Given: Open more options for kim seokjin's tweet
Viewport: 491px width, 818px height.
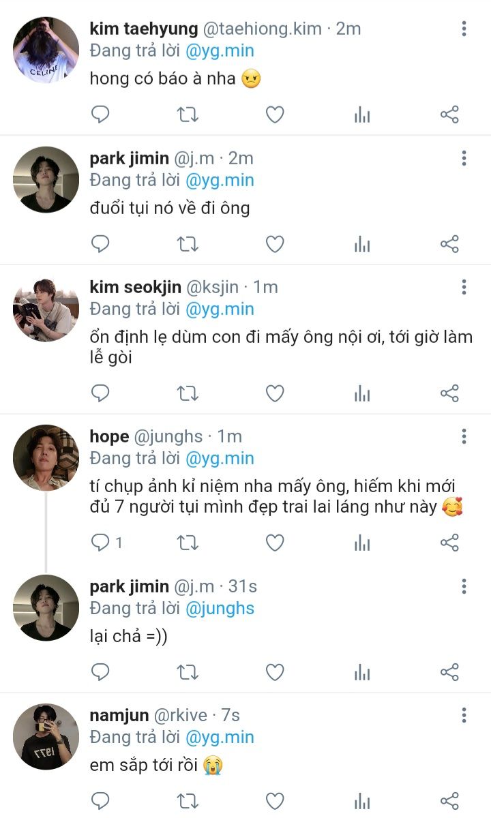Looking at the screenshot, I should pyautogui.click(x=464, y=287).
